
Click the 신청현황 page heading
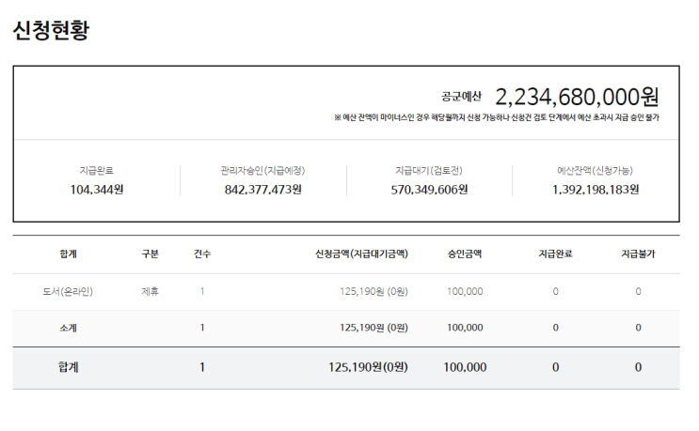[x=52, y=30]
